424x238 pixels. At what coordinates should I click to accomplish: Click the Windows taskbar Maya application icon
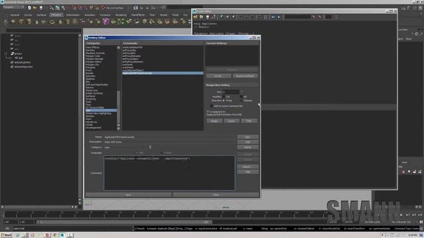(62, 235)
